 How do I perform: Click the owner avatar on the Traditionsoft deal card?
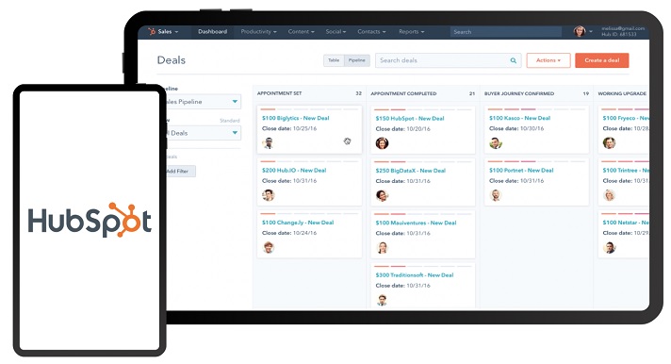tap(382, 300)
